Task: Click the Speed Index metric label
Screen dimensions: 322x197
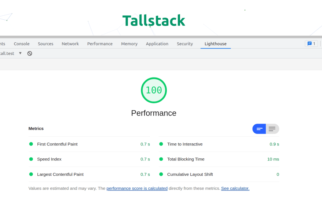Action: 49,159
